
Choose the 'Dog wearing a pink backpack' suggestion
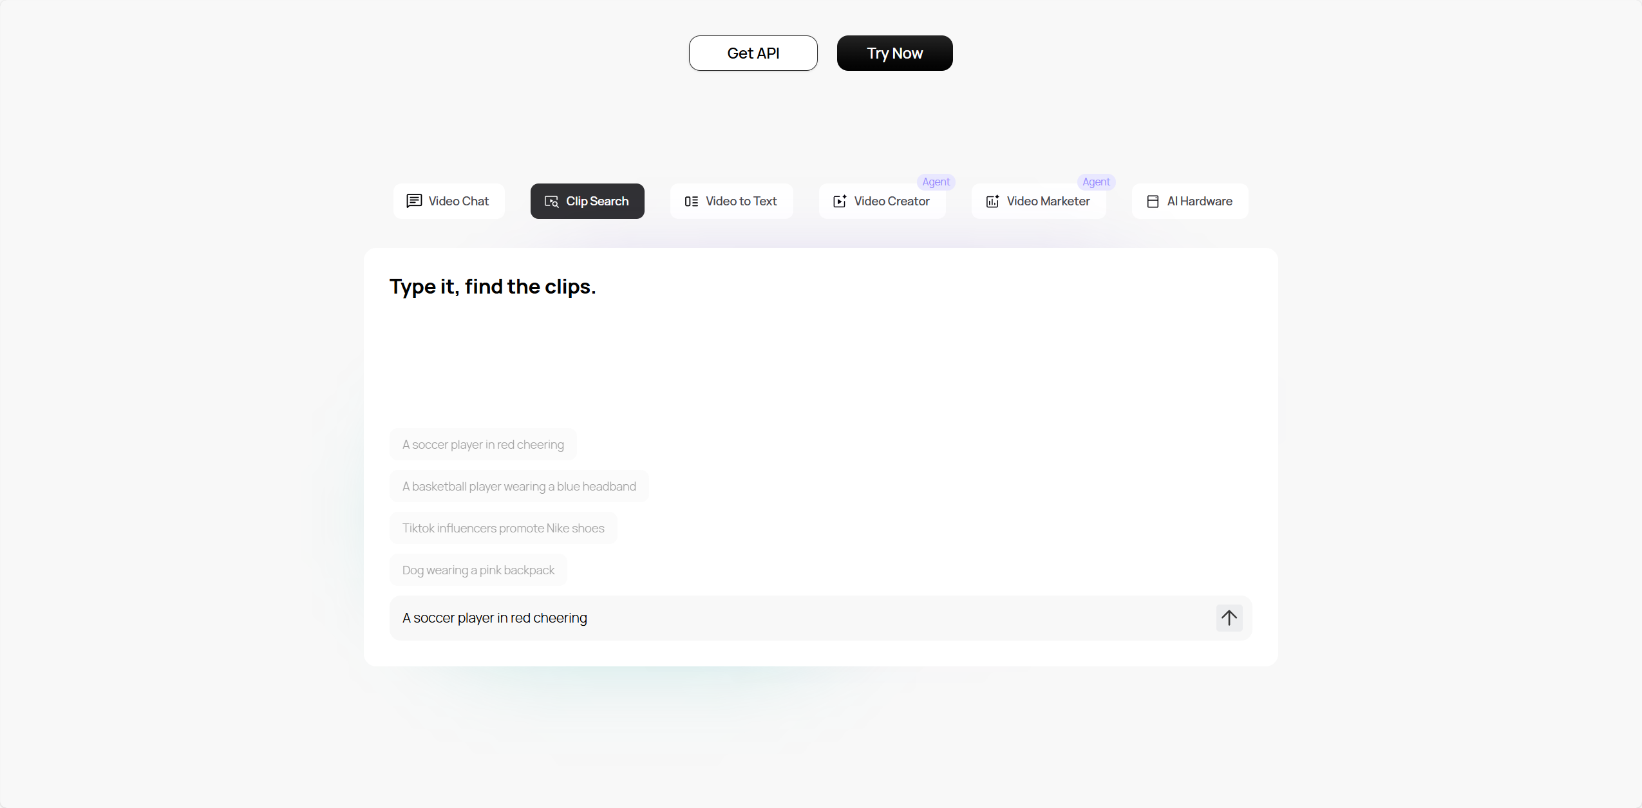click(478, 570)
